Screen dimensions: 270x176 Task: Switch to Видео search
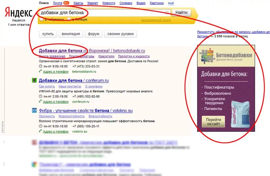(x=141, y=3)
